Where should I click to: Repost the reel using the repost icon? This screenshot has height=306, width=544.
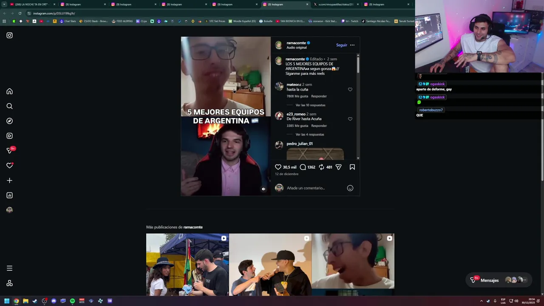pos(321,167)
